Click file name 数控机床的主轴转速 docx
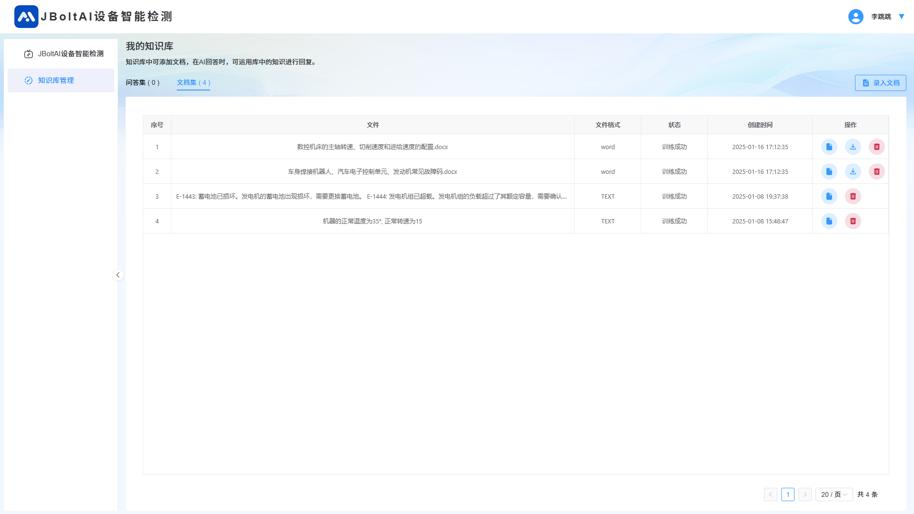Viewport: 914px width, 514px height. tap(372, 147)
